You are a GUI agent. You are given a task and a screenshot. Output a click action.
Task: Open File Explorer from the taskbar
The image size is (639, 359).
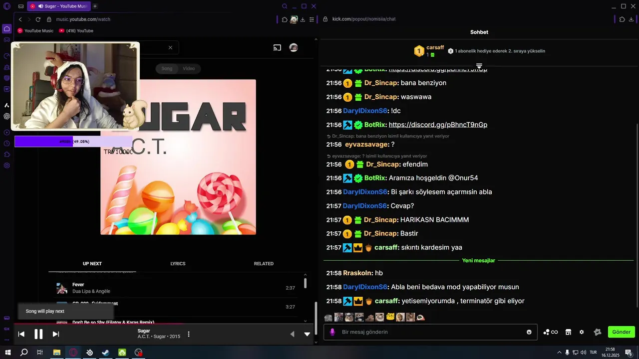(57, 352)
